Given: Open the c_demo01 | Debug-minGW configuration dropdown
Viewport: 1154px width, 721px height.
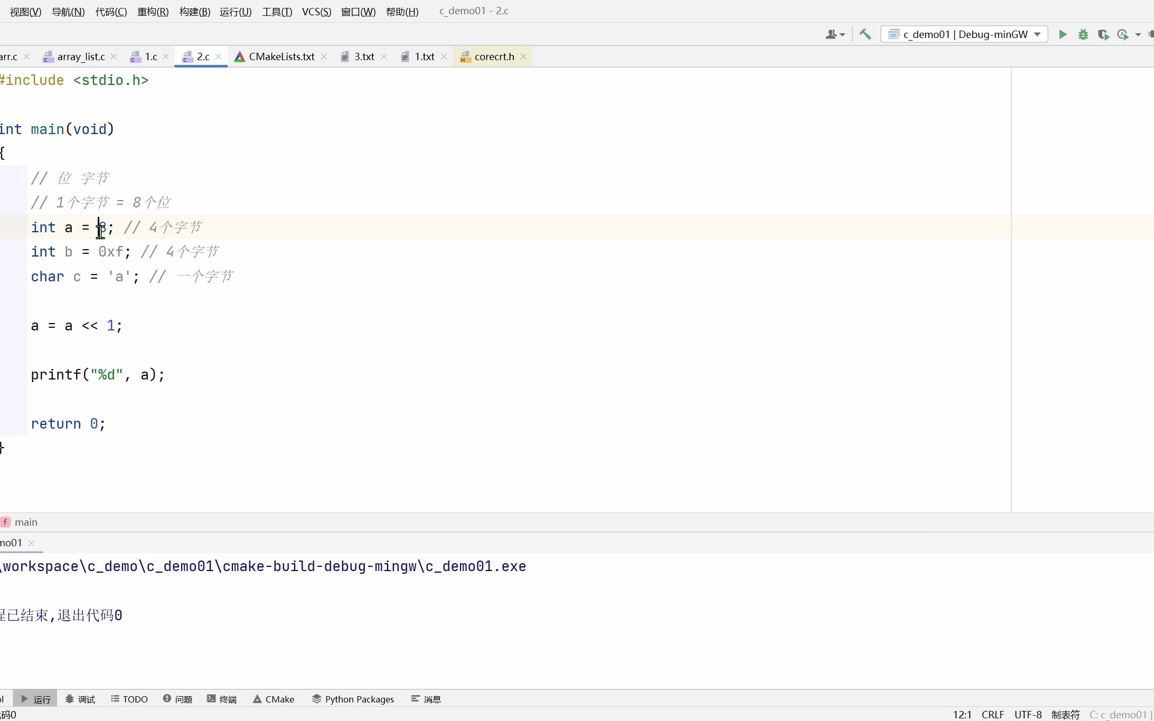Looking at the screenshot, I should tap(964, 34).
